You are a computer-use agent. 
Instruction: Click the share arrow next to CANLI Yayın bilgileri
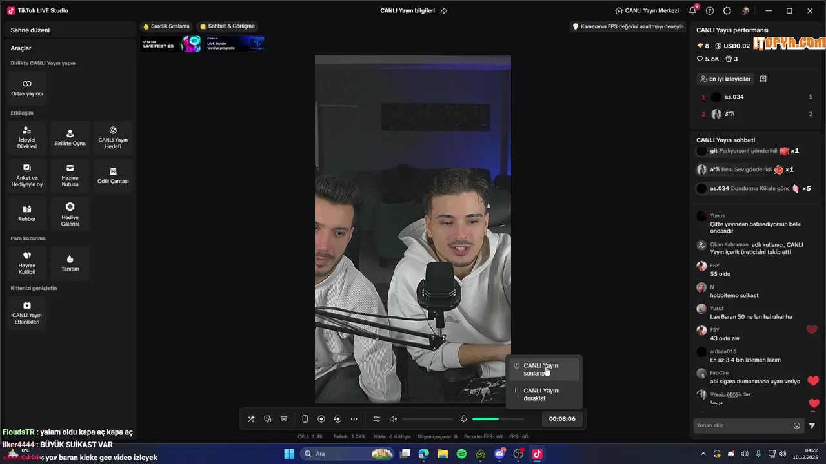pos(444,11)
